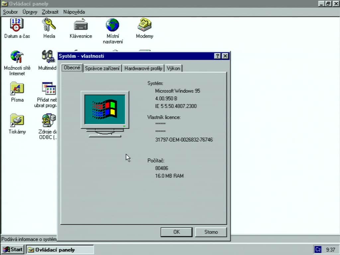Select the Tiskárny printers icon
Viewport: 340px width, 255px height.
point(17,120)
